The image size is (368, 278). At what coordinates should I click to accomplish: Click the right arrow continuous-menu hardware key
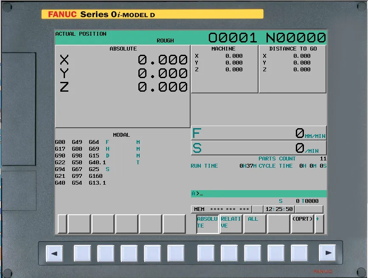click(327, 253)
